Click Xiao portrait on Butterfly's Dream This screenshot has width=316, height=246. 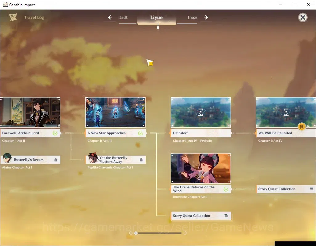7,158
